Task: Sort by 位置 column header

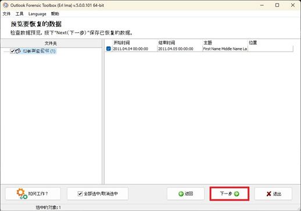Action: coord(271,43)
